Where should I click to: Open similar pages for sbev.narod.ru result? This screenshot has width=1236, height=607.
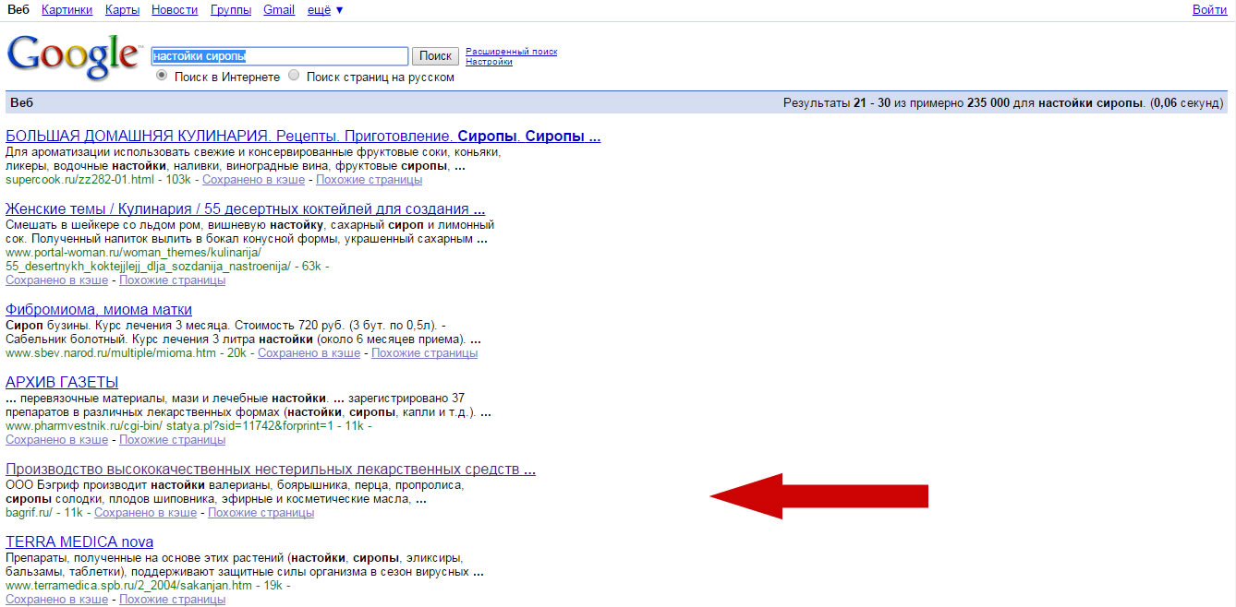424,352
